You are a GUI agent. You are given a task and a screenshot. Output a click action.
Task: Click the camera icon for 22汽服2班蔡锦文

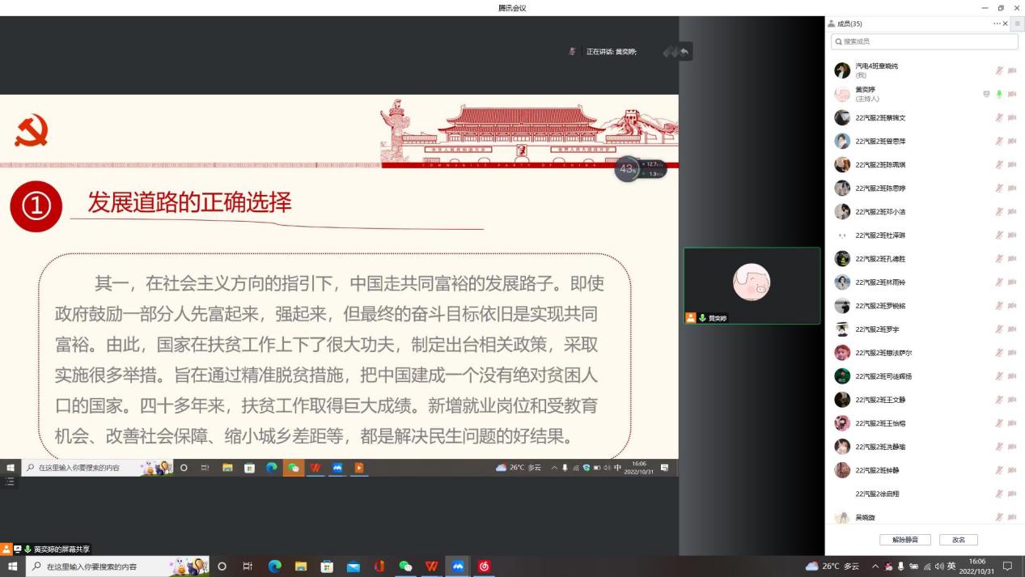(1012, 118)
